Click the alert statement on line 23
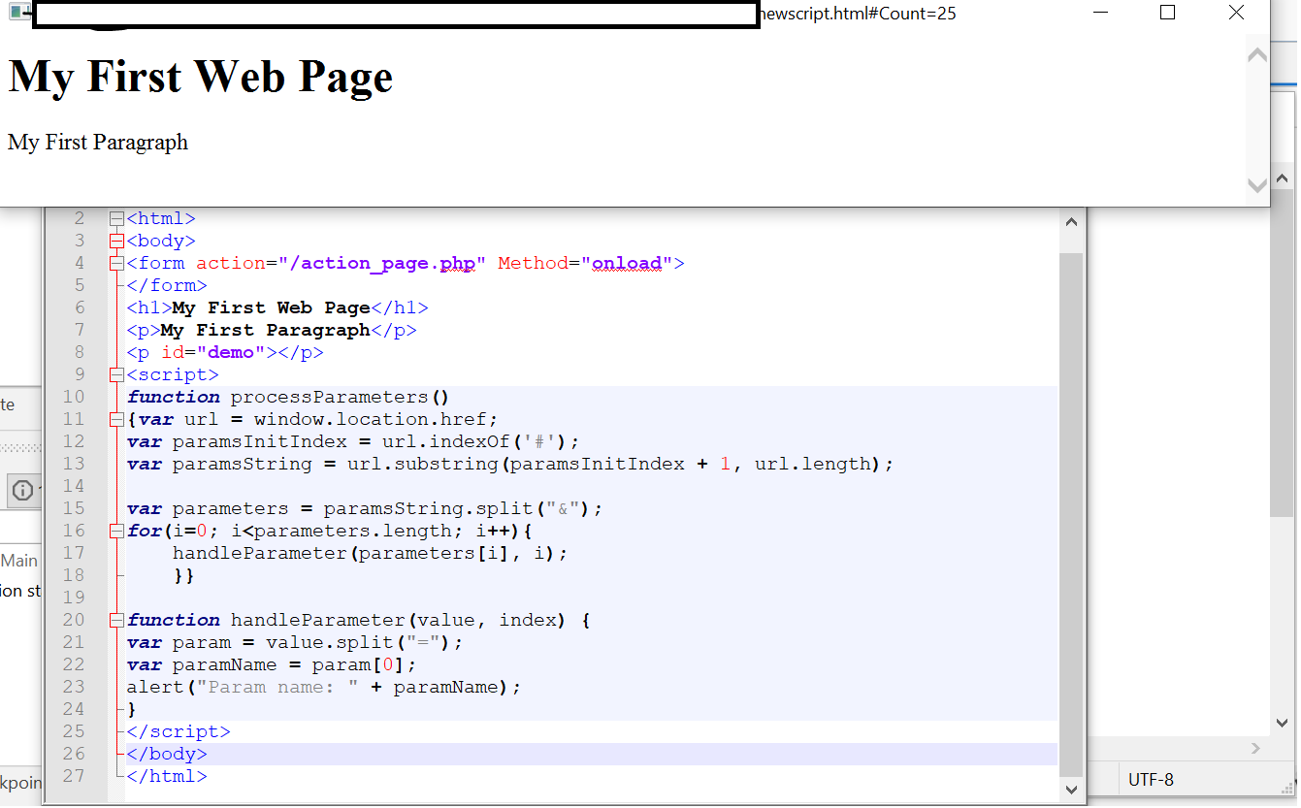1301x808 pixels. (x=324, y=688)
